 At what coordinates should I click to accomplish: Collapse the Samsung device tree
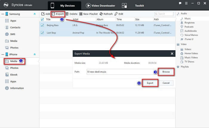pyautogui.click(x=2, y=14)
